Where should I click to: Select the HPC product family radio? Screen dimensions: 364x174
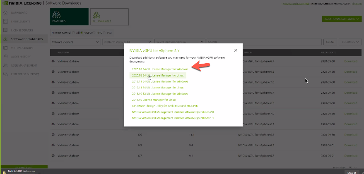(94, 33)
